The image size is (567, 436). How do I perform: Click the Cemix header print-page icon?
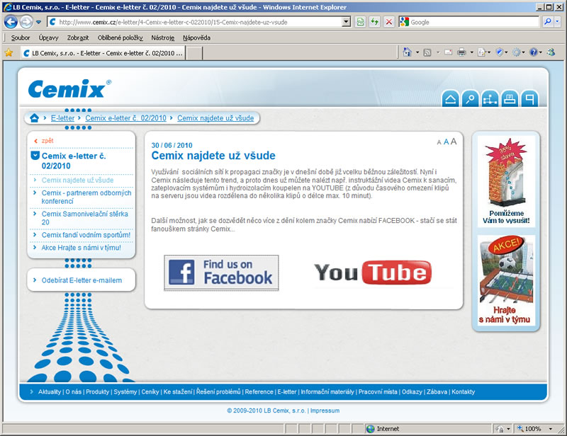point(509,100)
